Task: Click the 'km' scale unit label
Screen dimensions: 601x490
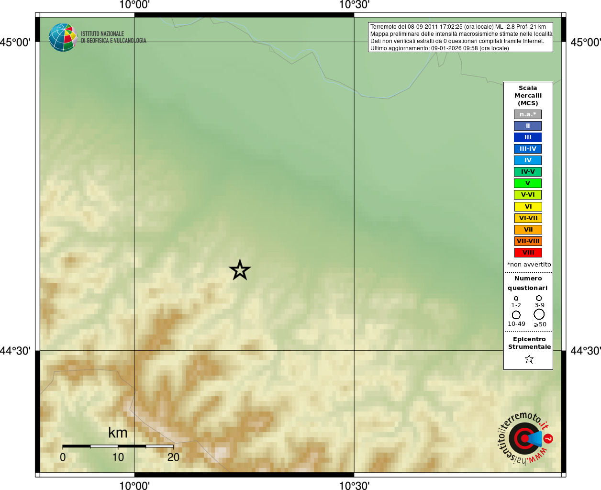Action: 118,433
